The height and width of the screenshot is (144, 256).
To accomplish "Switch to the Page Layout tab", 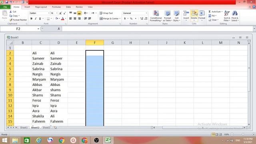I will [41, 7].
